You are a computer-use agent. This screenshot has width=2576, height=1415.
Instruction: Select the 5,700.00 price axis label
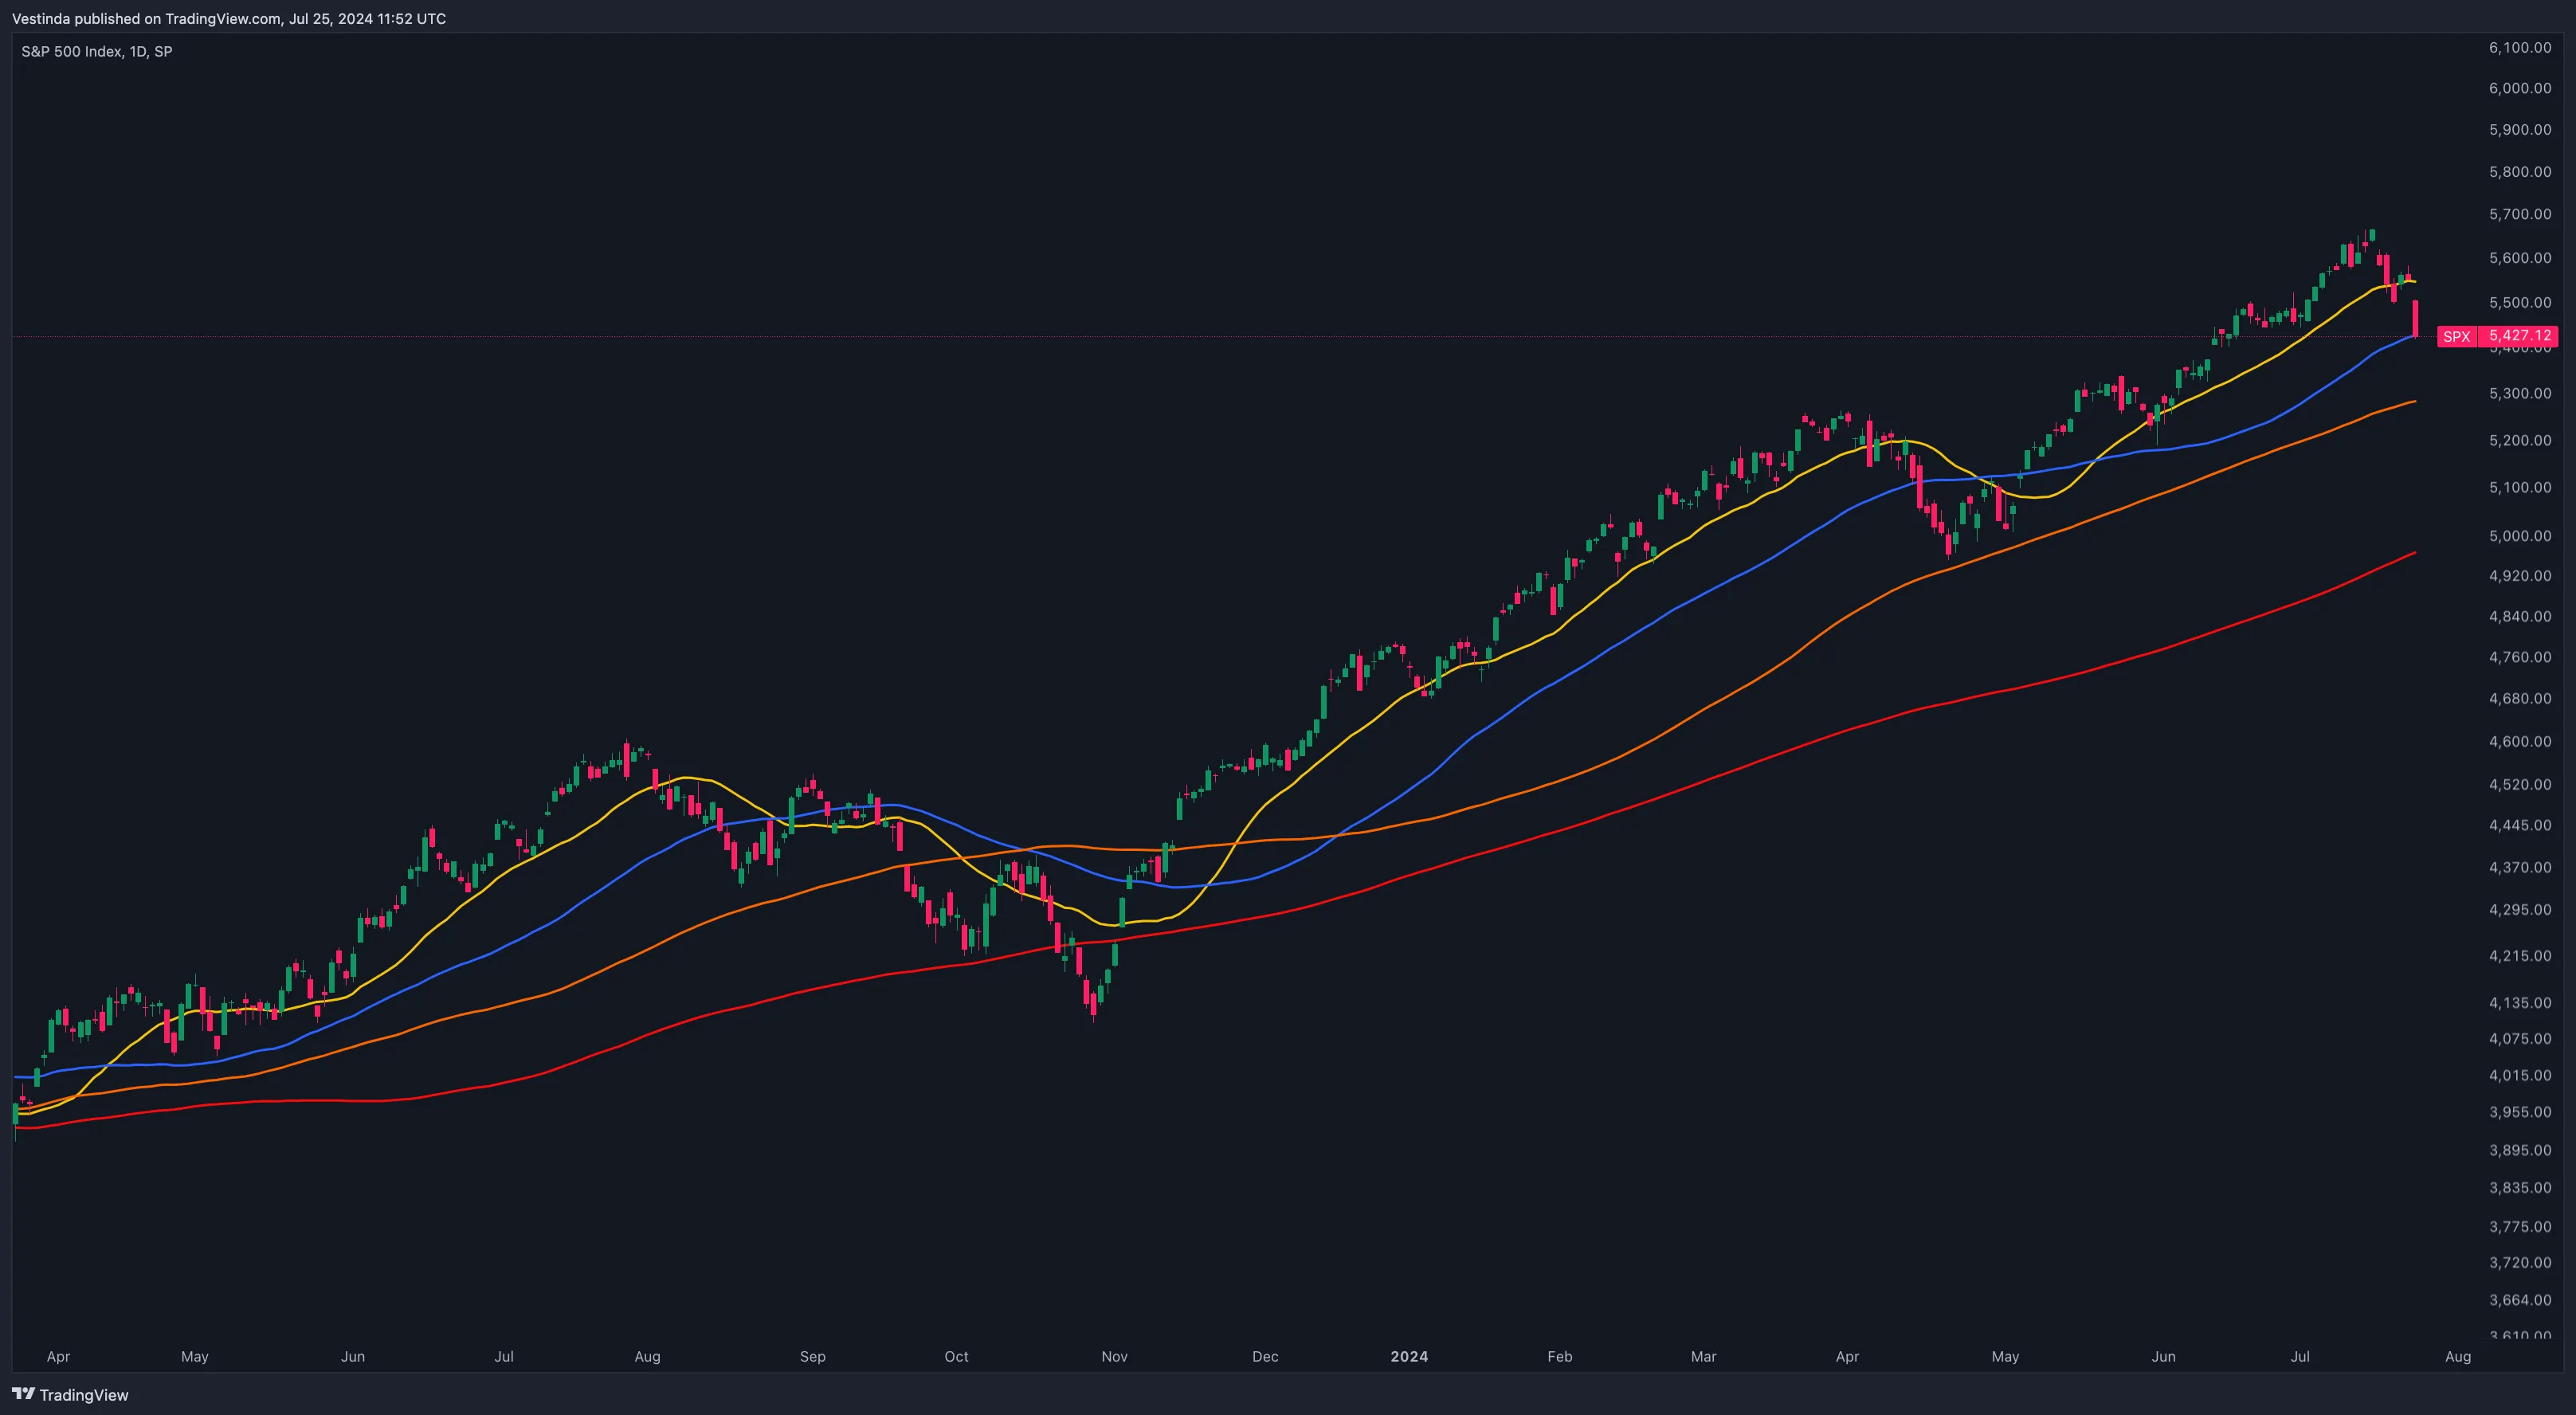2520,214
